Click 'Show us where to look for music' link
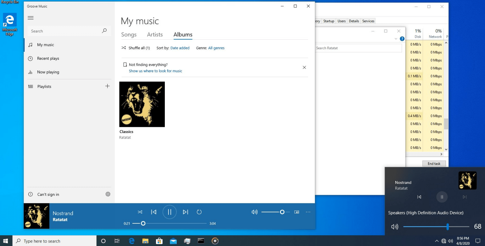485x246 pixels. tap(155, 71)
